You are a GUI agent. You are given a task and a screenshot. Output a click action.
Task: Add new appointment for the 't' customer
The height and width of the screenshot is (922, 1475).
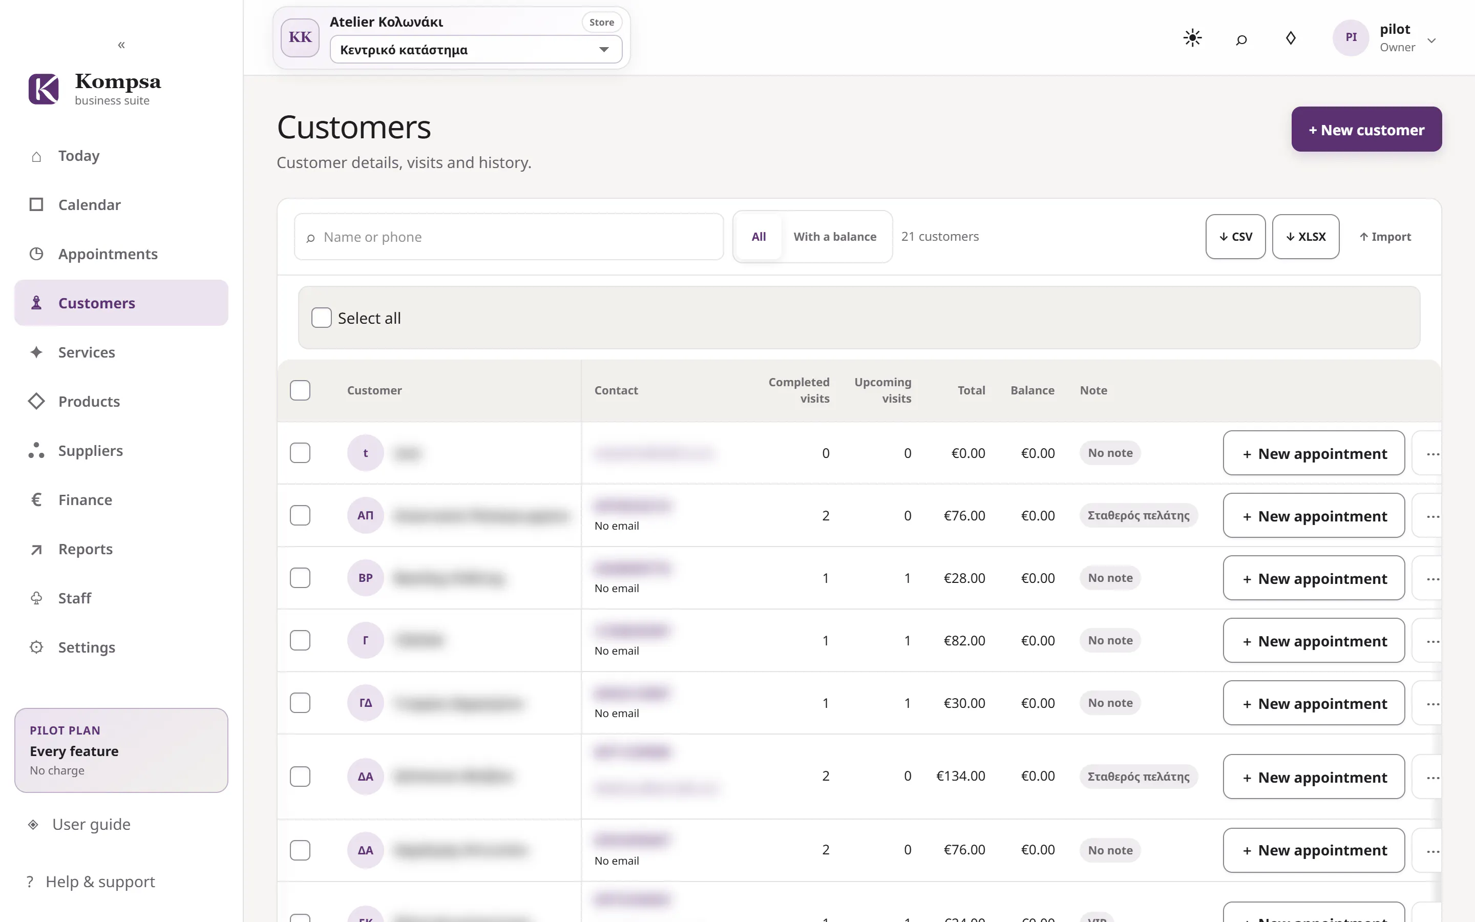(1314, 453)
